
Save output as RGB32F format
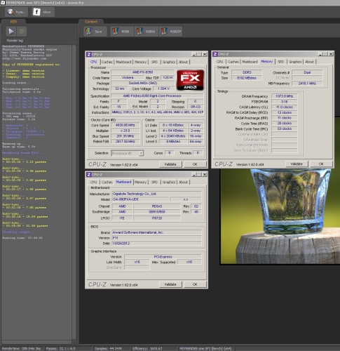171,32
